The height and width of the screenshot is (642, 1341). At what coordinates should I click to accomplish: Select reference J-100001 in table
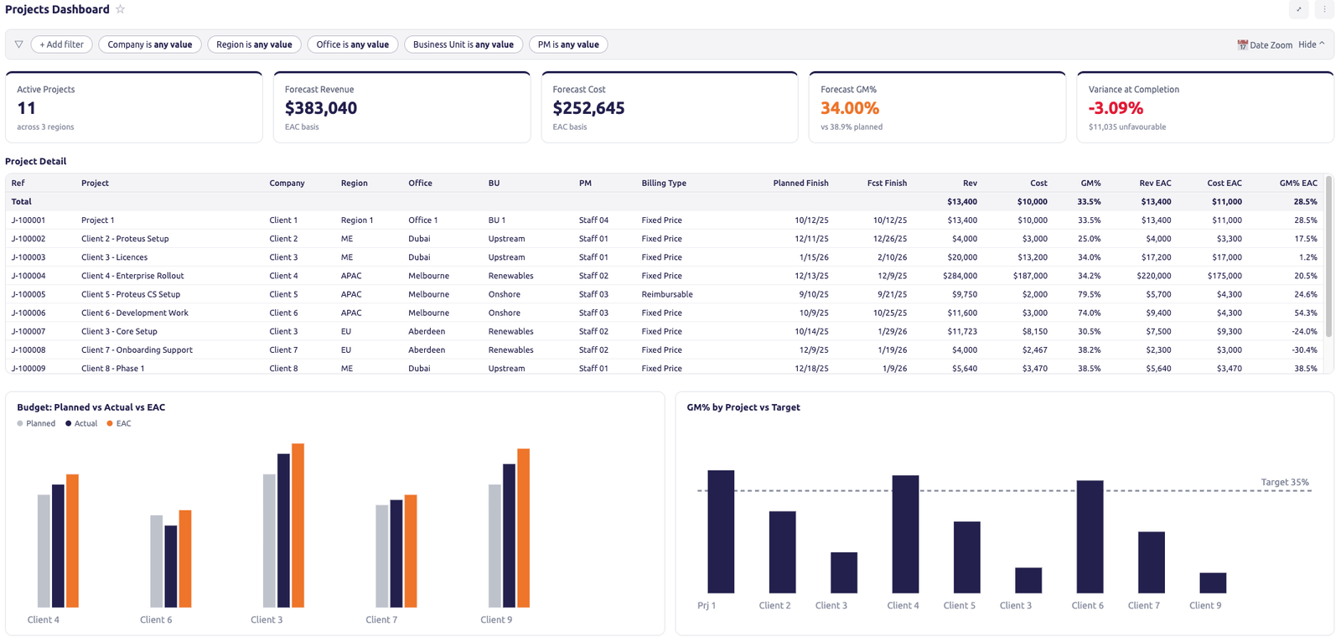[28, 220]
